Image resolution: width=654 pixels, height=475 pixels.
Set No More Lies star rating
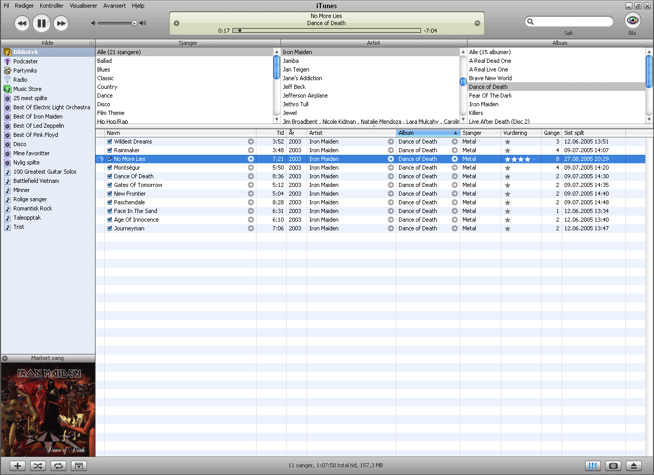point(520,159)
